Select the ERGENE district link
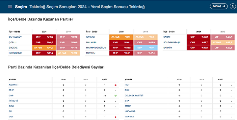The image size is (237, 120). [13, 48]
